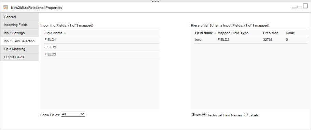
Task: Restore the properties panel to half size
Action: tap(300, 7)
